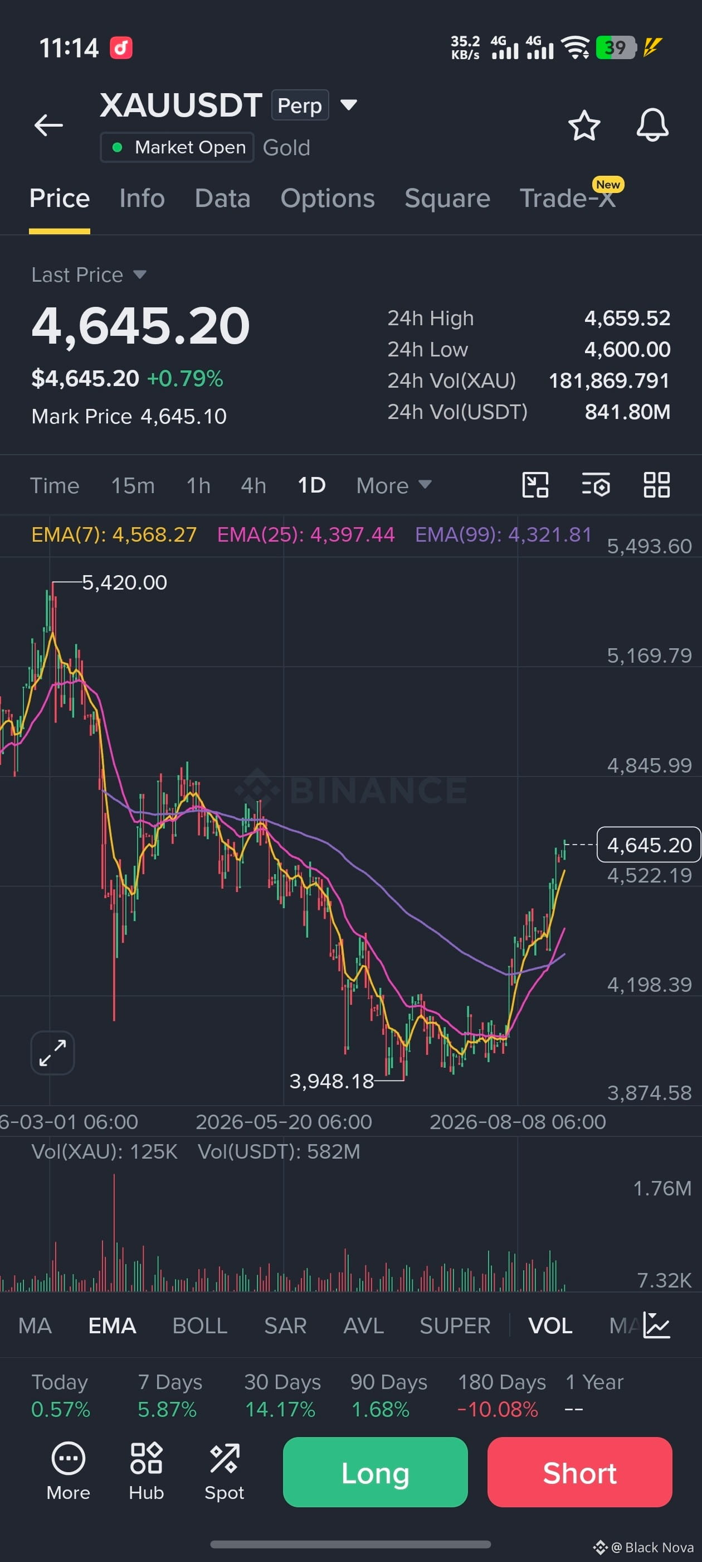Tap the 7 Days 5.87% performance
Image resolution: width=702 pixels, height=1562 pixels.
[169, 1395]
